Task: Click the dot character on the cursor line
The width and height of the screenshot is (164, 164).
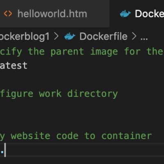Action: 2,152
